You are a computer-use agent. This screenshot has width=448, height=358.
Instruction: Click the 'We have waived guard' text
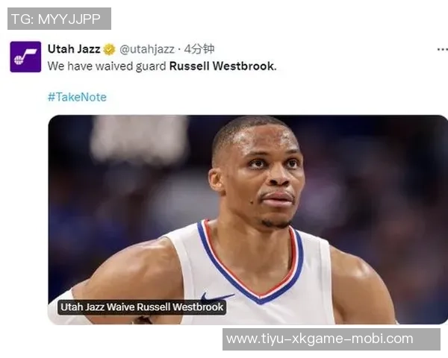pyautogui.click(x=107, y=66)
